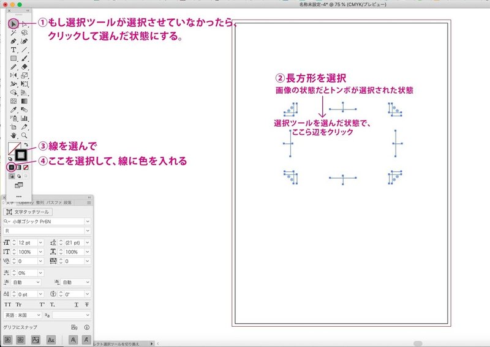Select the Mesh tool
The height and width of the screenshot is (347, 490).
tap(13, 101)
